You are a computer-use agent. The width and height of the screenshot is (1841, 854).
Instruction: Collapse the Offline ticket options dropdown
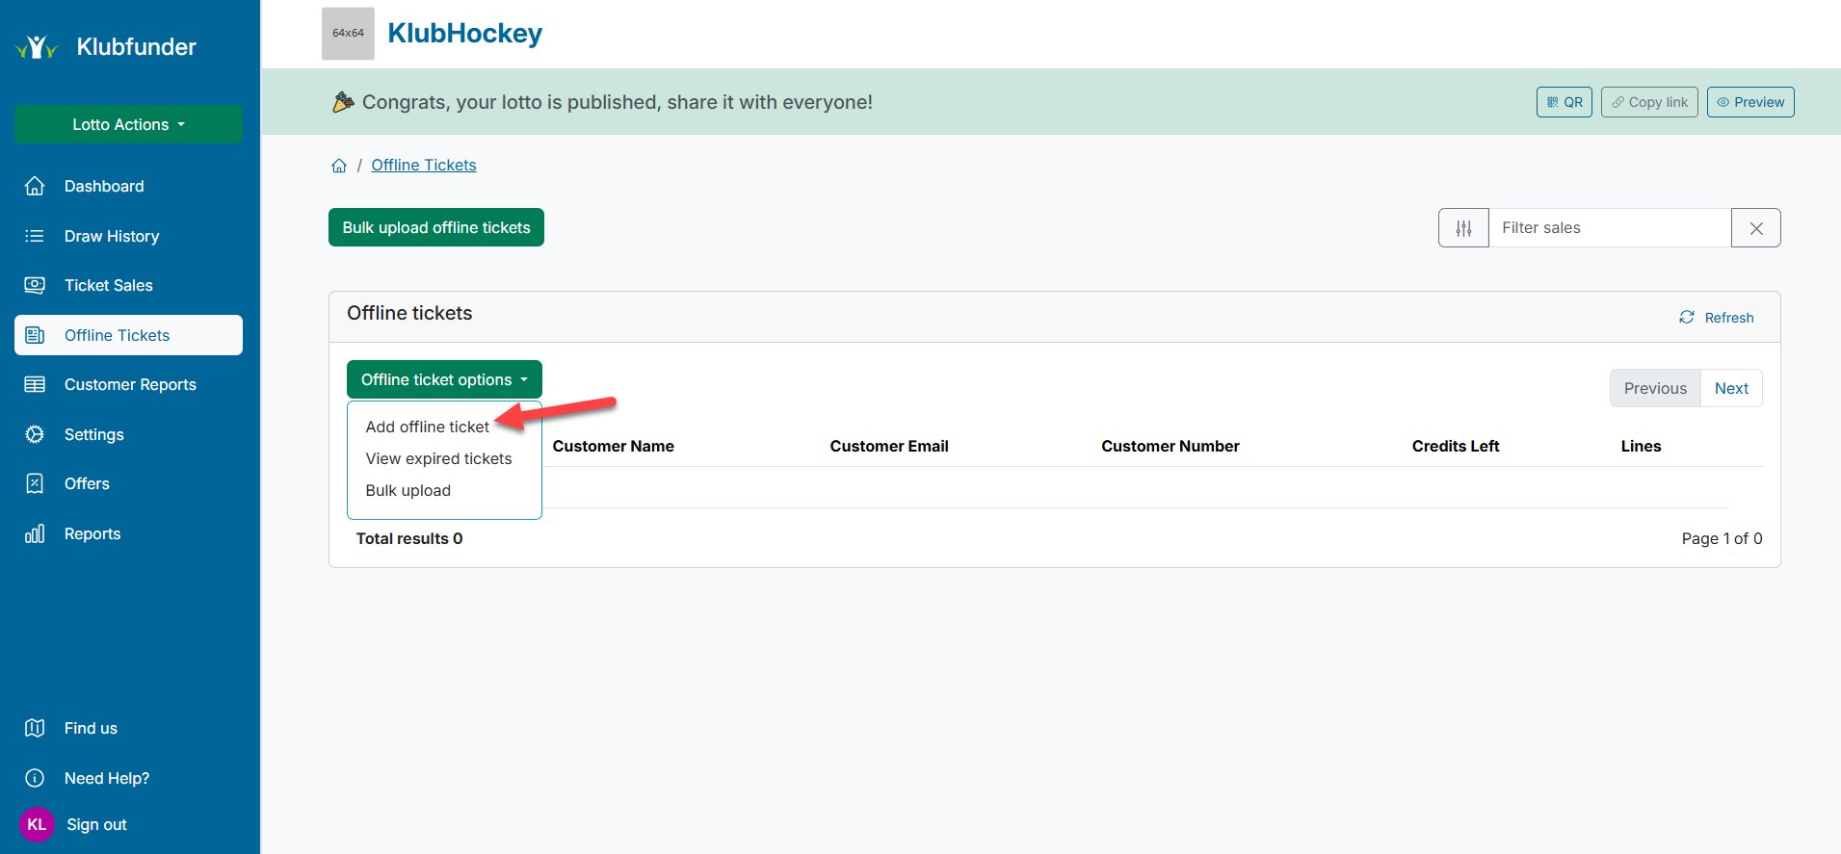click(444, 379)
